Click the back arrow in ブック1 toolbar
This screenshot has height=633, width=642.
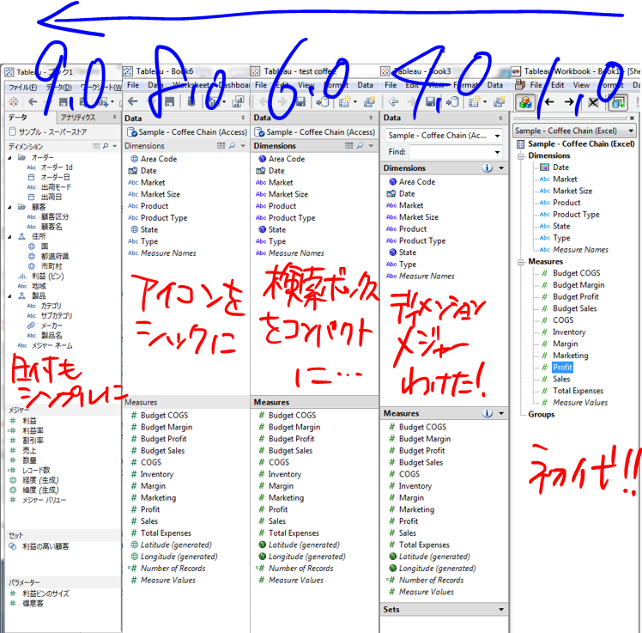[33, 101]
